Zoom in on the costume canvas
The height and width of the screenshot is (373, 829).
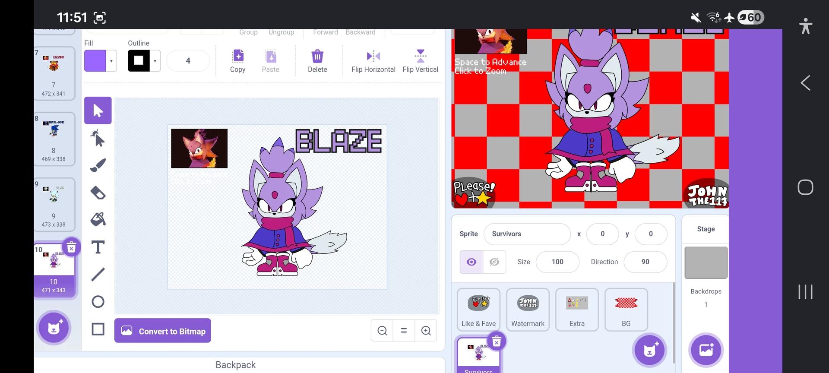pos(426,331)
